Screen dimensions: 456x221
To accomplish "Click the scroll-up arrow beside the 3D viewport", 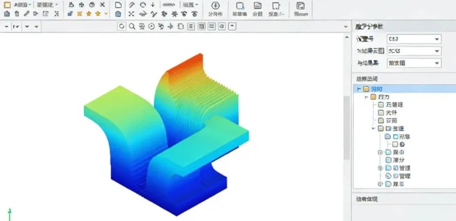I will [346, 37].
